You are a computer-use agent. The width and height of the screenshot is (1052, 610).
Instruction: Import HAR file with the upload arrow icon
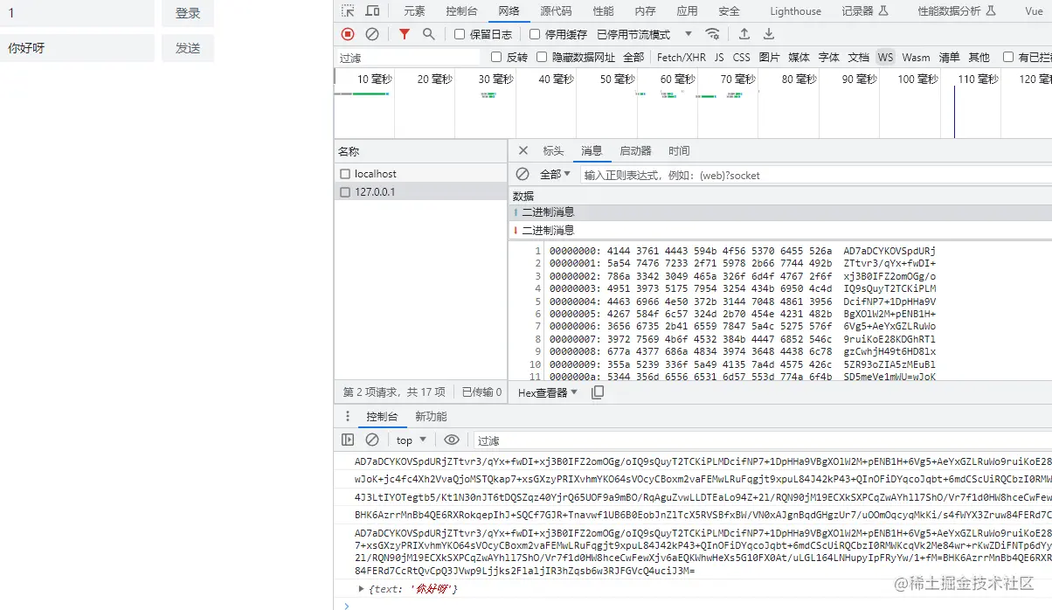744,34
